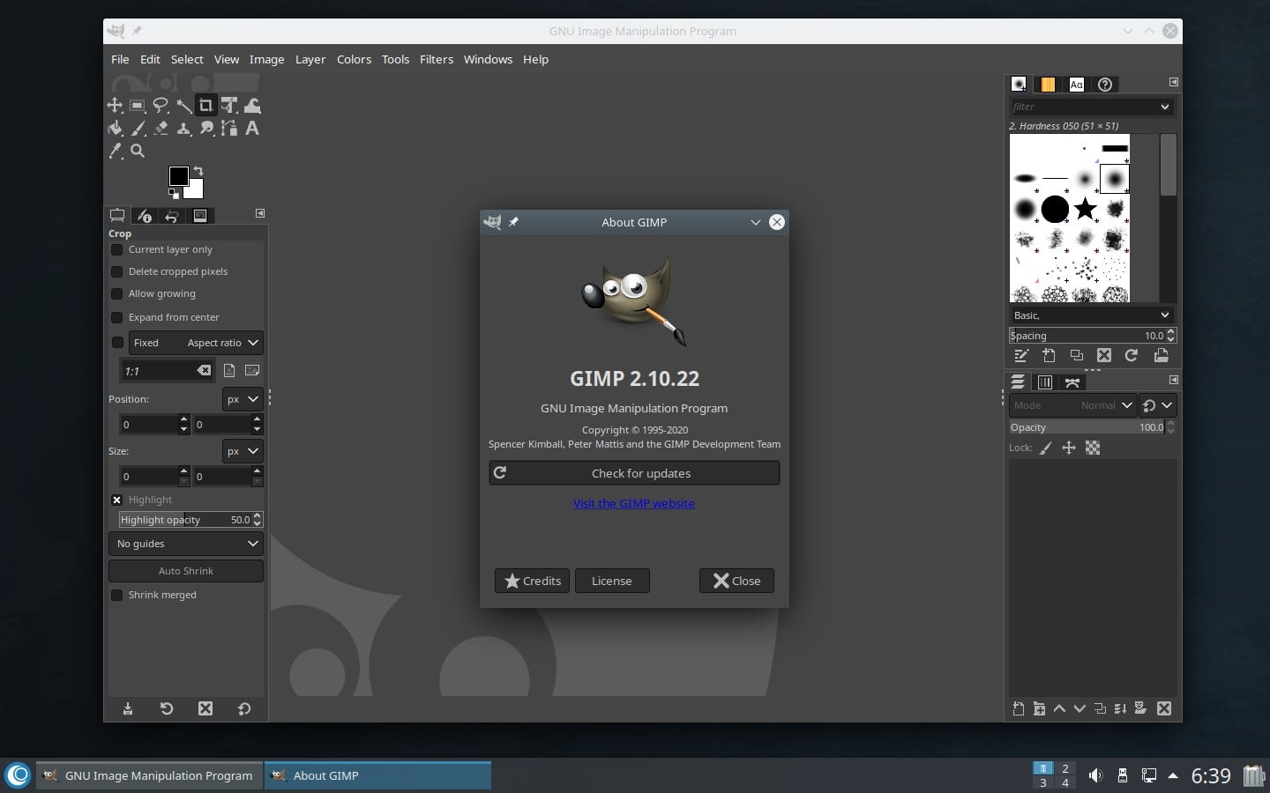Image resolution: width=1270 pixels, height=793 pixels.
Task: Refresh the brushes list
Action: (1132, 356)
